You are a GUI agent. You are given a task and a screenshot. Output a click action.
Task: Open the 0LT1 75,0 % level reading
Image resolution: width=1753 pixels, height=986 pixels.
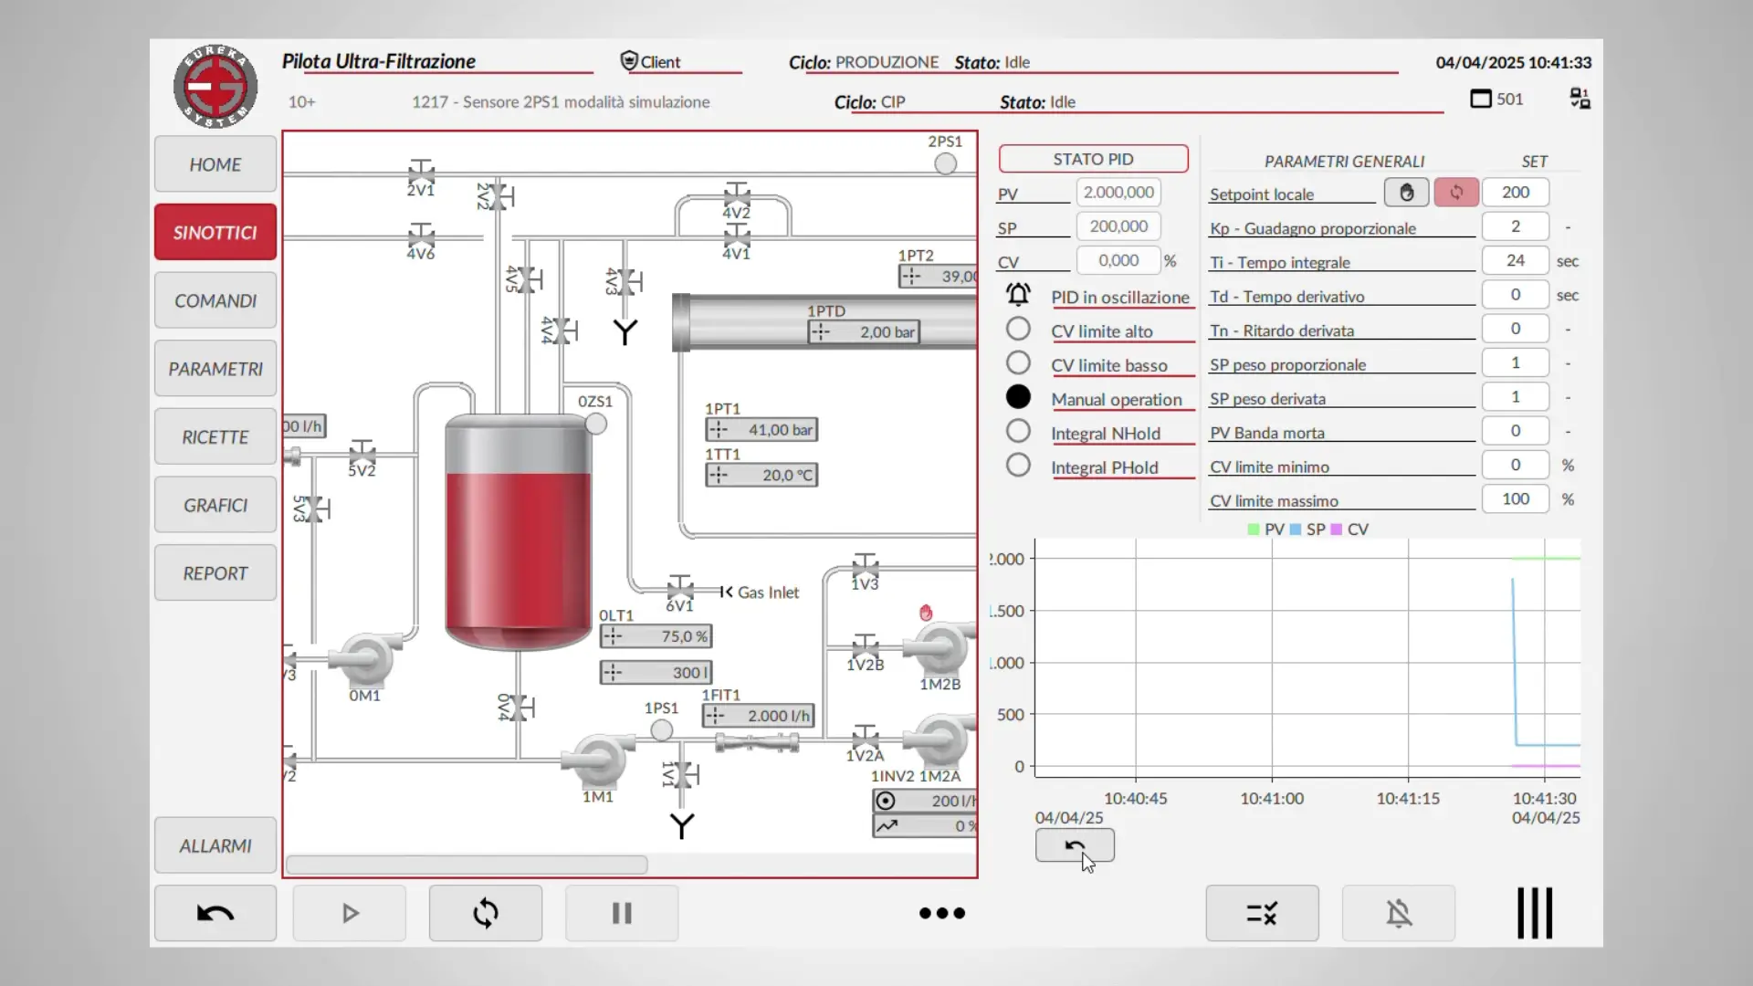(656, 636)
